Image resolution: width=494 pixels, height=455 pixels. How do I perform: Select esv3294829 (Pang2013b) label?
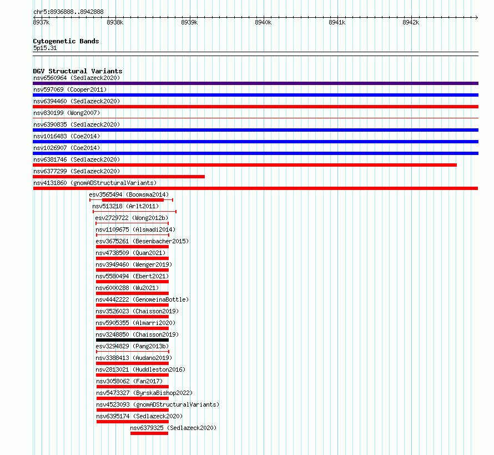(132, 346)
